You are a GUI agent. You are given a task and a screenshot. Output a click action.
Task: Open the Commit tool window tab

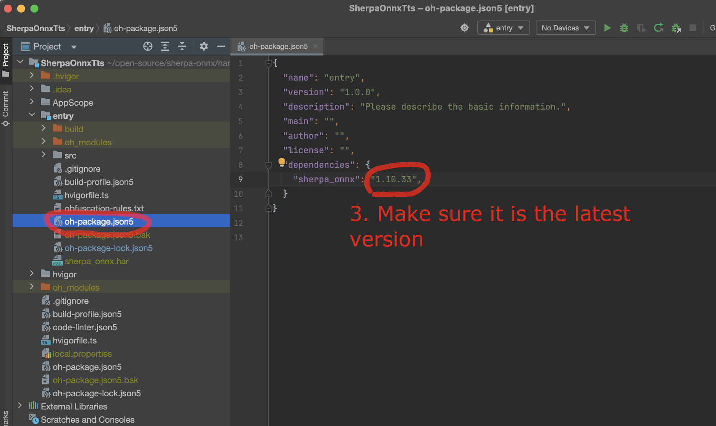pyautogui.click(x=6, y=108)
